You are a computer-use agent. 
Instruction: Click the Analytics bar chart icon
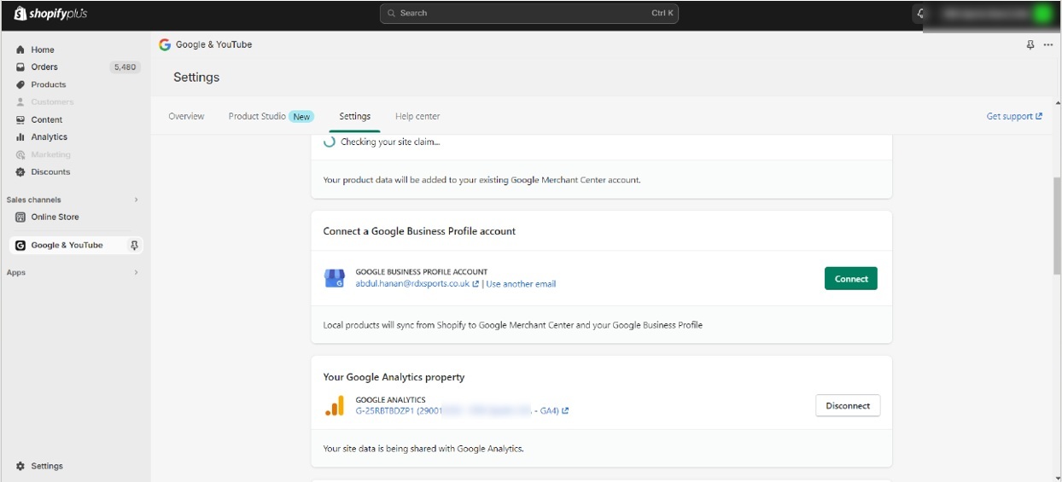pos(20,136)
